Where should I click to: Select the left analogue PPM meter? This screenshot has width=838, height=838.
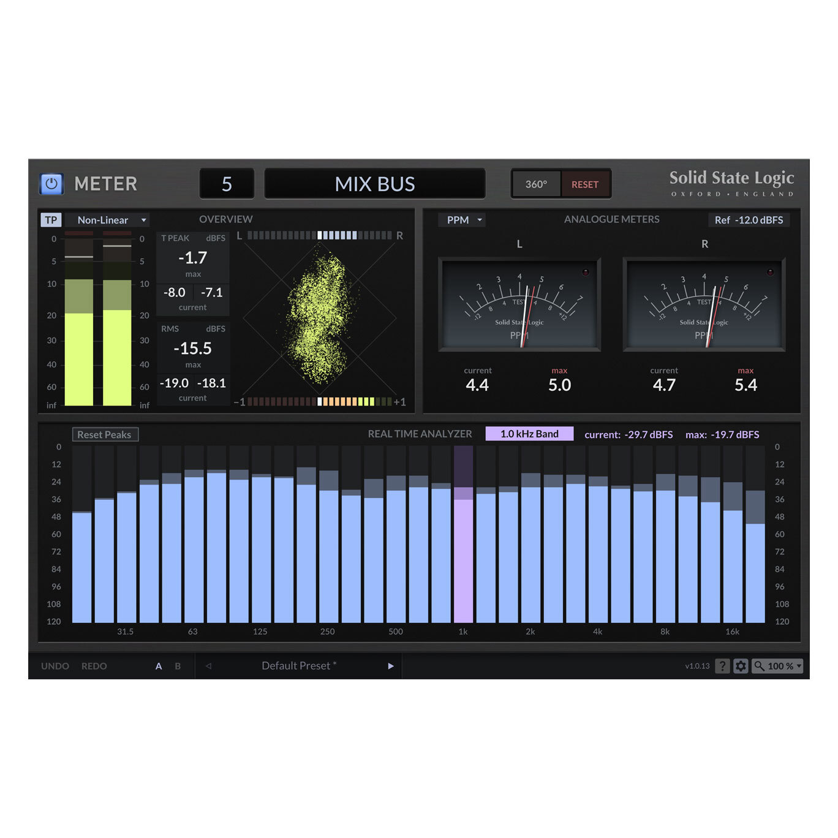click(519, 303)
